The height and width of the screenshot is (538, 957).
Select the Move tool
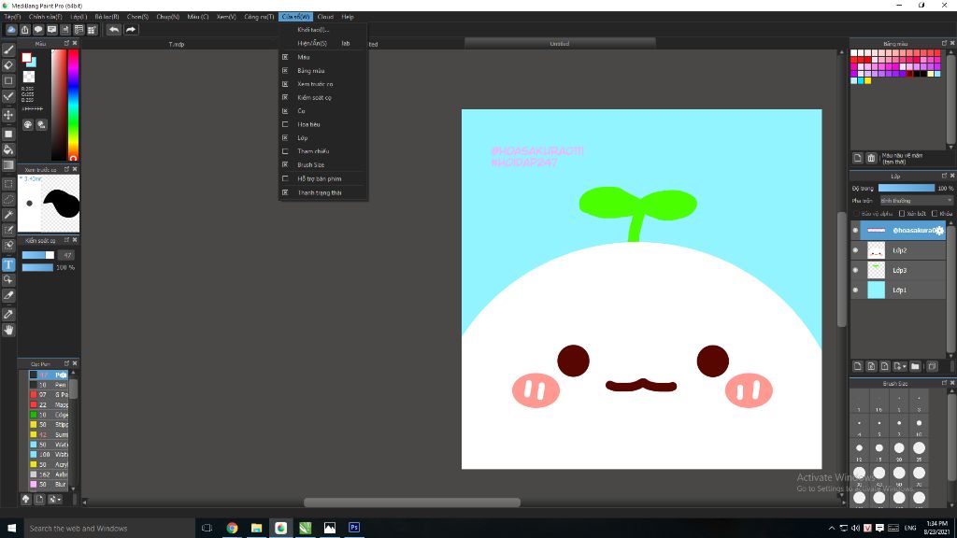point(8,115)
